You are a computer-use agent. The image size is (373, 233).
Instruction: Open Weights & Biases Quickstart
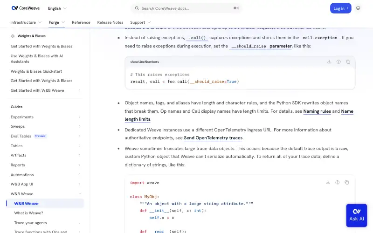tap(36, 71)
